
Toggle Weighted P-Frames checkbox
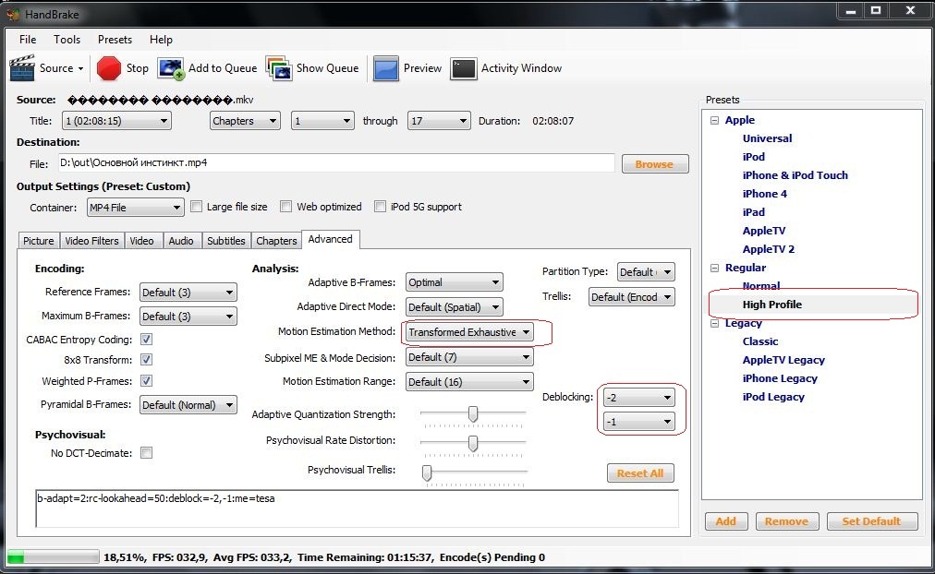click(146, 380)
